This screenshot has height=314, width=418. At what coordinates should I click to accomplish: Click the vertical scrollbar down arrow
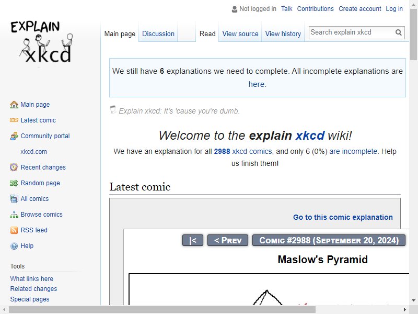click(413, 300)
